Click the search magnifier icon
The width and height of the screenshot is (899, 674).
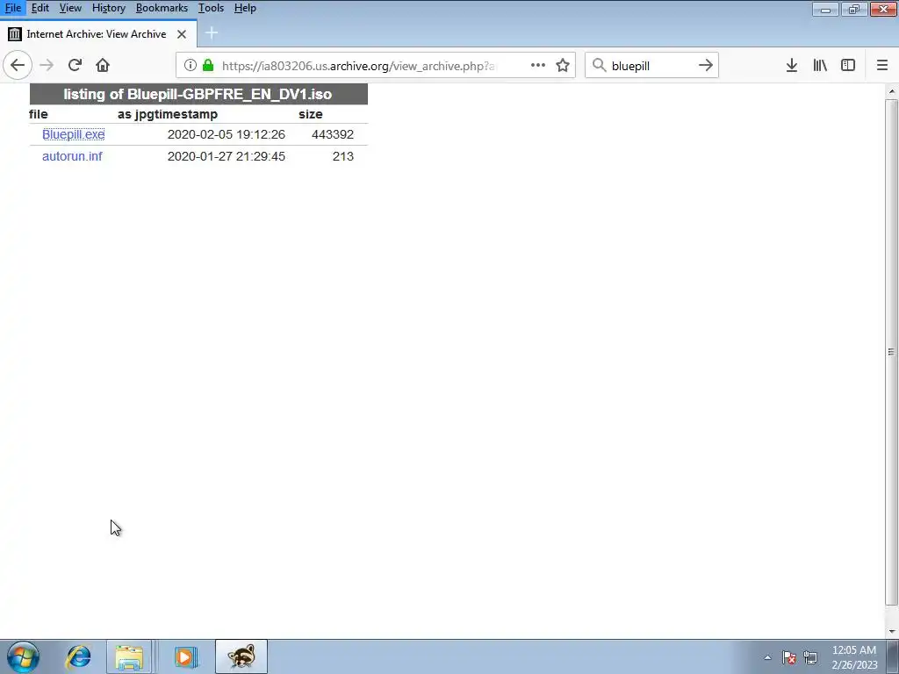tap(599, 65)
